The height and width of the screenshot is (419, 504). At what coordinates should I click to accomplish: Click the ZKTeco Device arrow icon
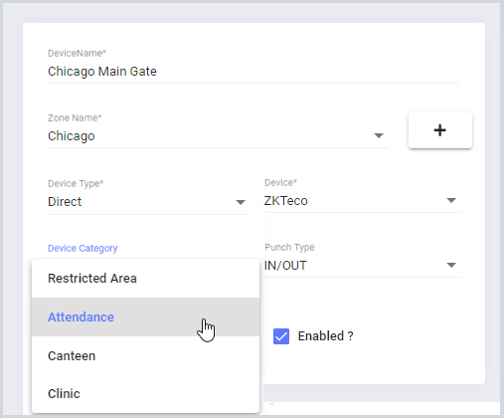(x=451, y=200)
